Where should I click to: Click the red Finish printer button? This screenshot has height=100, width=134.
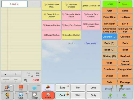[x=48, y=95]
